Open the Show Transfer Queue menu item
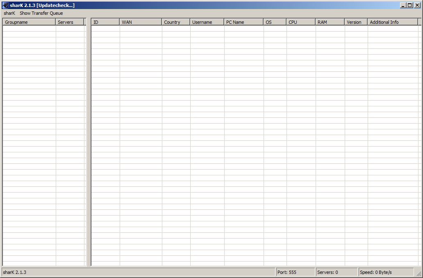Image resolution: width=423 pixels, height=278 pixels. [x=41, y=13]
